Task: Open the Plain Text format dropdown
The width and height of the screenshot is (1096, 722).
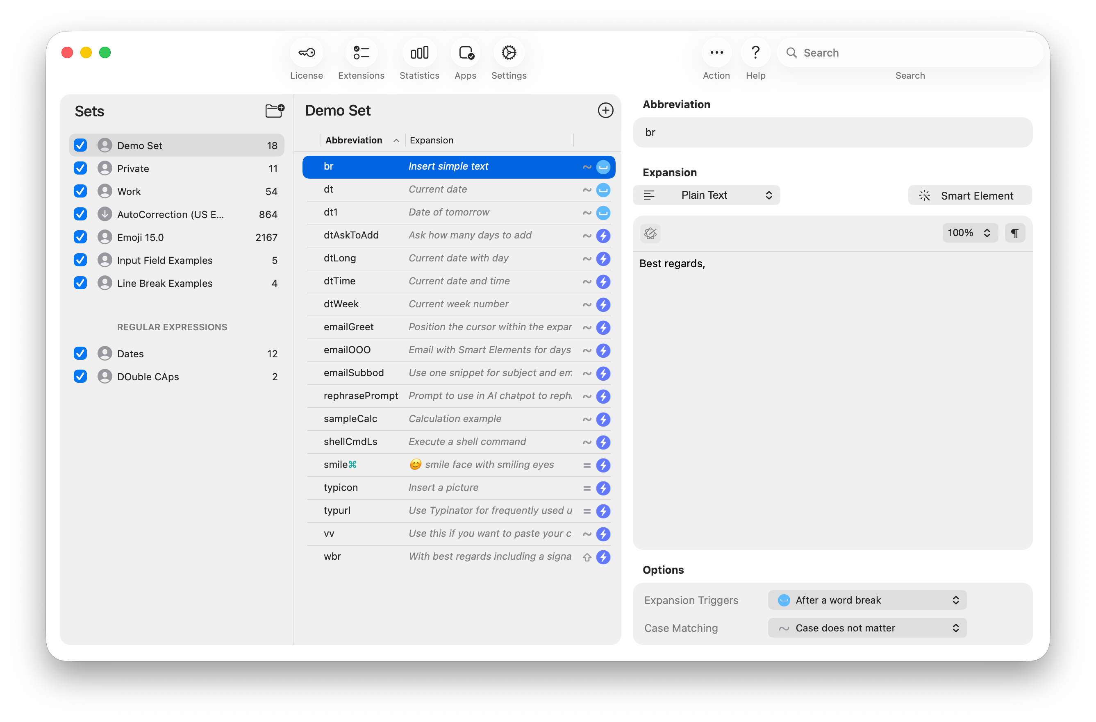Action: pyautogui.click(x=706, y=195)
